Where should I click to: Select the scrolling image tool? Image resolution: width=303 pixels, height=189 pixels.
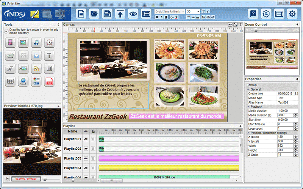[23, 68]
